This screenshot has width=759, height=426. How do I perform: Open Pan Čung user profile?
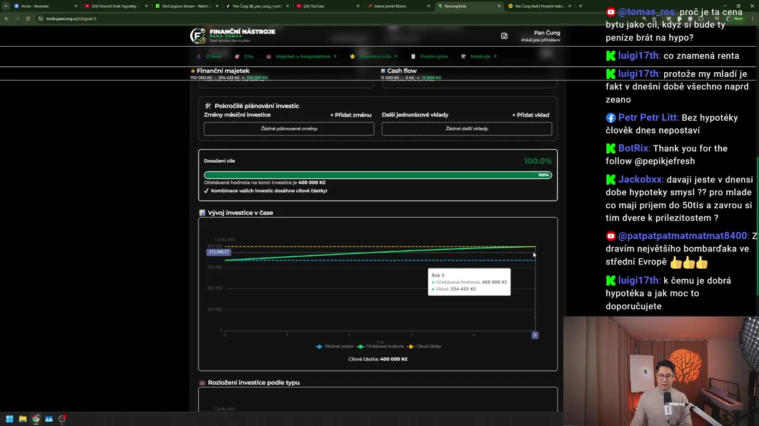(x=541, y=36)
